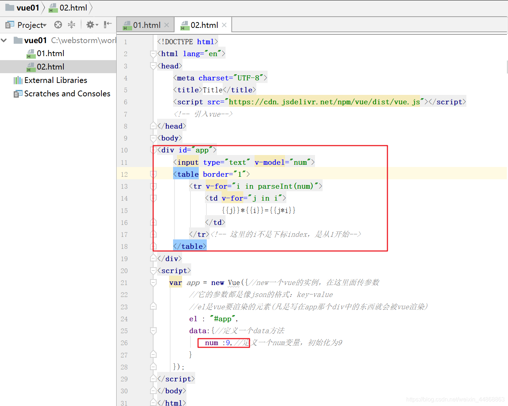Click the num :9 data property

[218, 343]
